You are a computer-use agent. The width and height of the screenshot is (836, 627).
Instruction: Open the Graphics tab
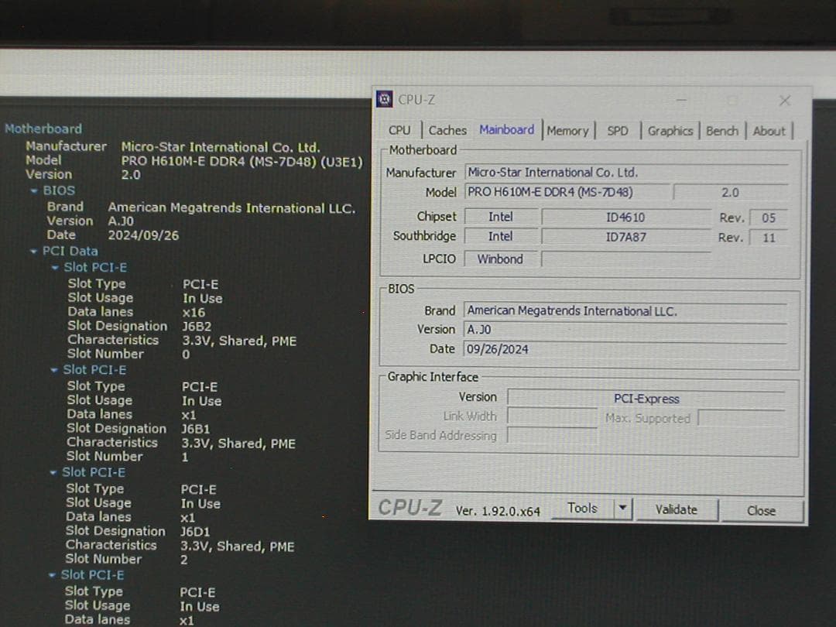(x=670, y=131)
